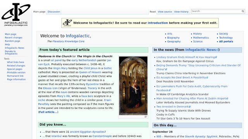
Task: Click the small logo in welcome banner
Action: click(67, 23)
